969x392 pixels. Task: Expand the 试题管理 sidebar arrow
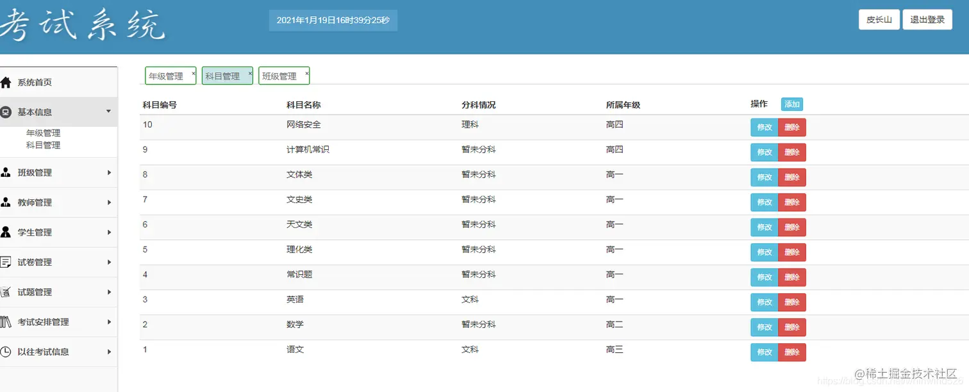pos(109,292)
